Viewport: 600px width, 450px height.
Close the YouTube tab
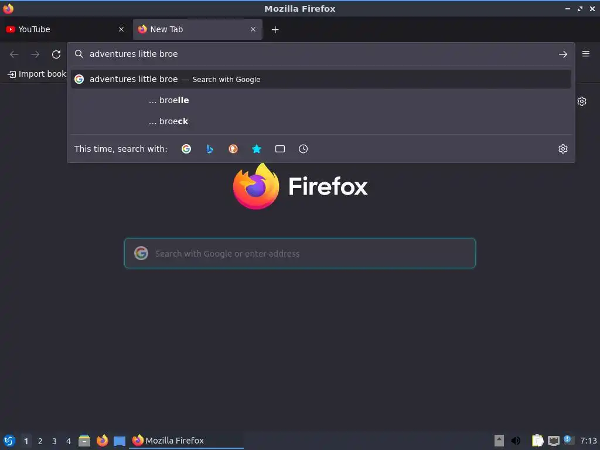[121, 29]
